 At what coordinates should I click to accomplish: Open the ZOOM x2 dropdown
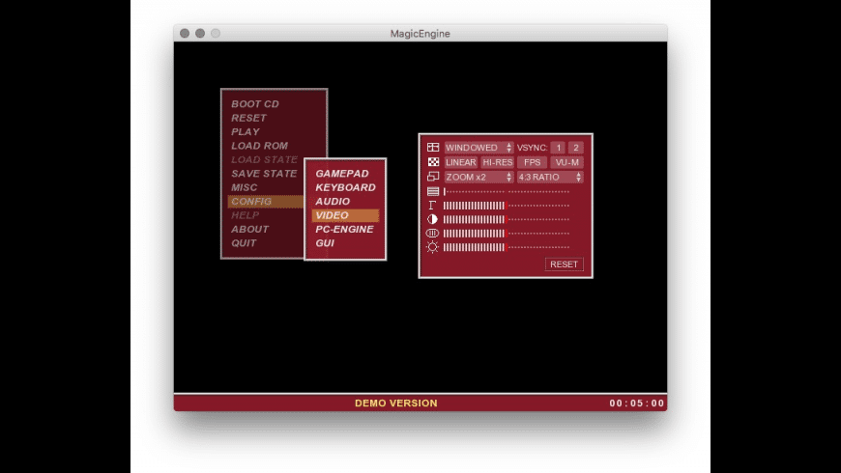pos(478,177)
